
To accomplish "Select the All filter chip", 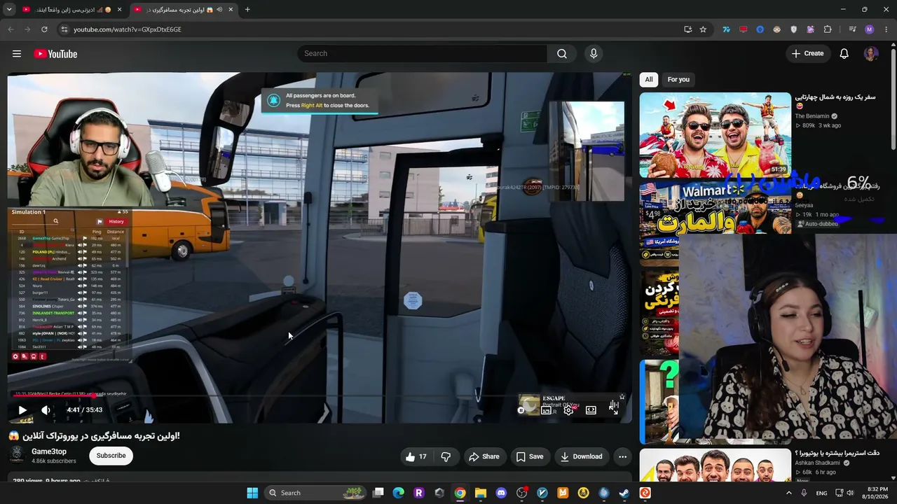I will pos(649,79).
